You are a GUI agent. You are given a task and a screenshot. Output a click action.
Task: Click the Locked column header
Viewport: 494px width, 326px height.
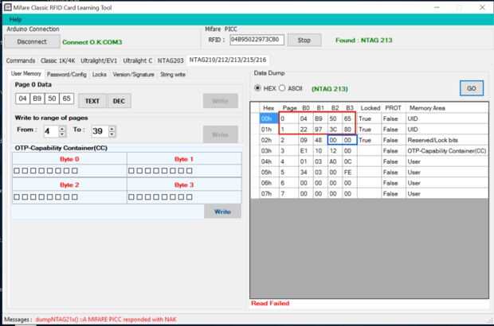tap(369, 108)
